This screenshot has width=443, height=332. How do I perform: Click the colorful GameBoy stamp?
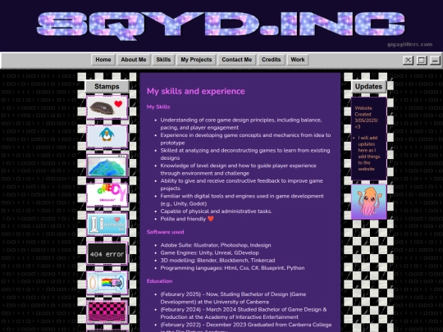click(x=107, y=195)
